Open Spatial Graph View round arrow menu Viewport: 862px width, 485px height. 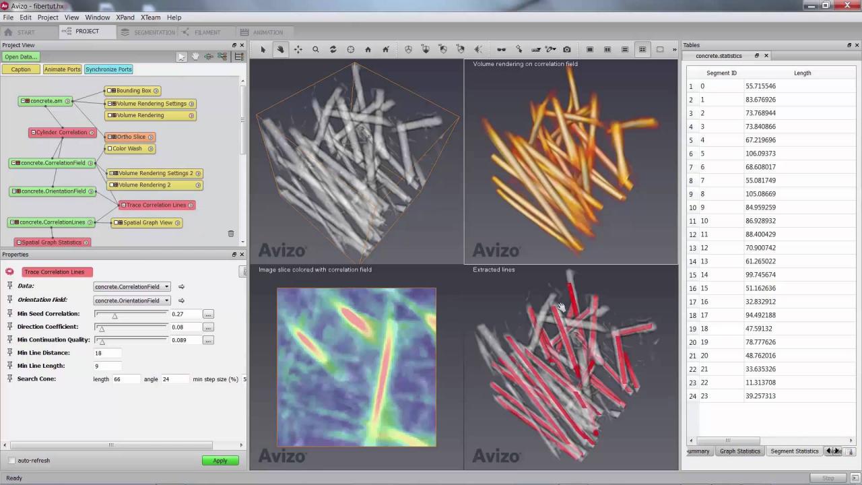tap(178, 223)
